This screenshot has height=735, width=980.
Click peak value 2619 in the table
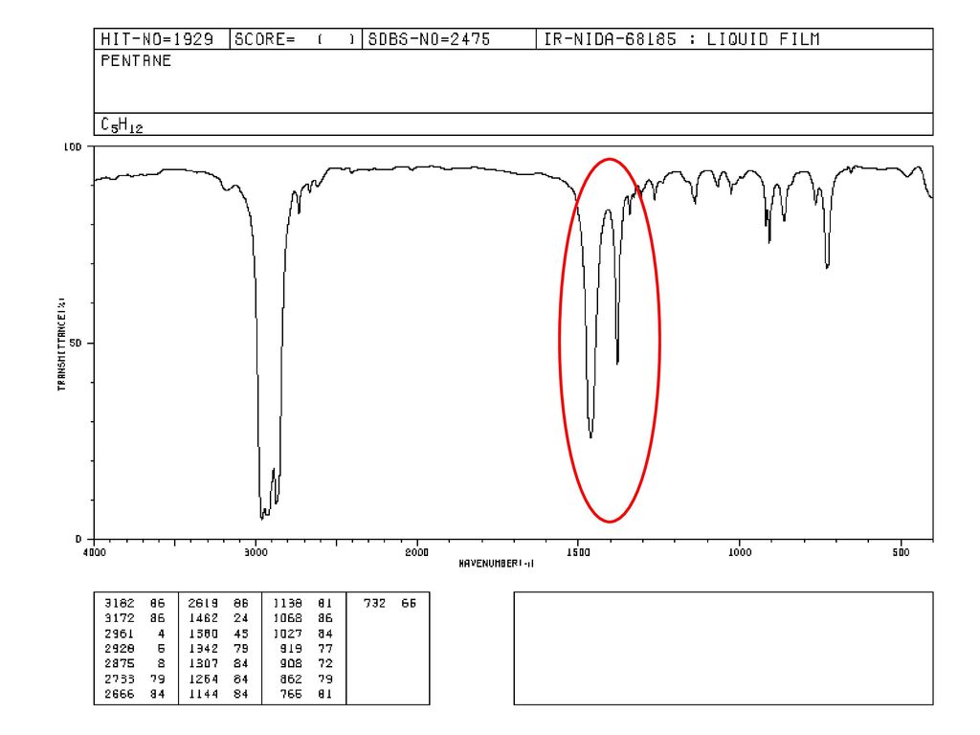203,604
